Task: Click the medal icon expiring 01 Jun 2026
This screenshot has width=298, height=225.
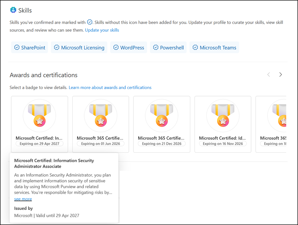Action: pos(101,115)
